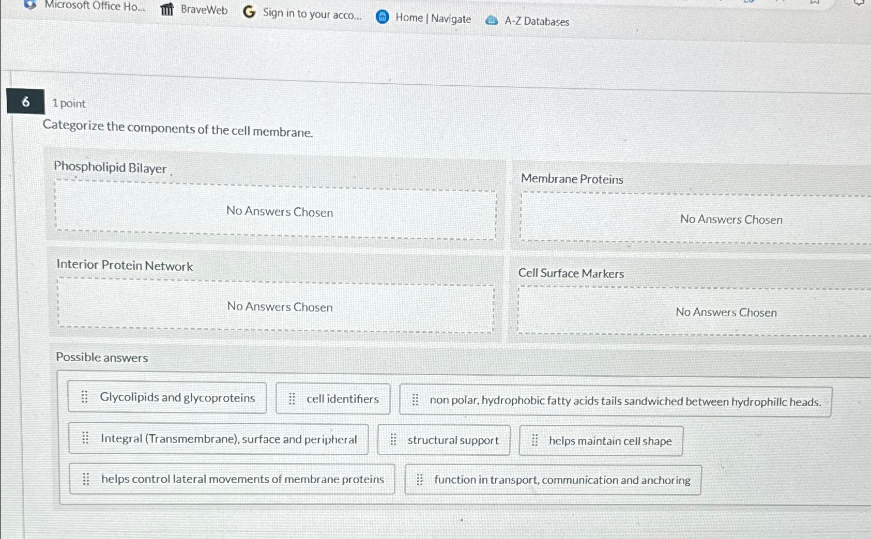Click drag handle on Integral (Transmembrane) answer
The height and width of the screenshot is (539, 871).
pos(86,439)
